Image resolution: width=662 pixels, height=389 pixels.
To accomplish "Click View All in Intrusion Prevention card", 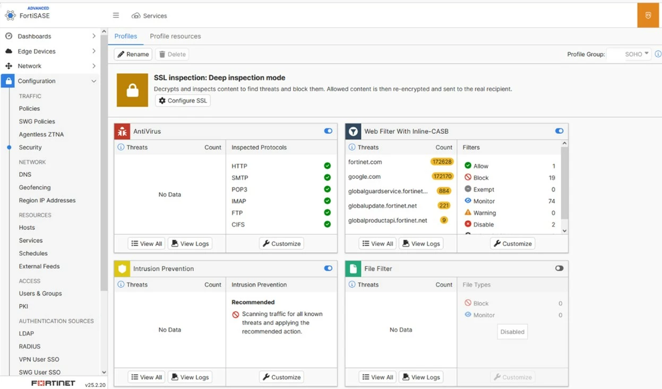I will click(x=147, y=377).
